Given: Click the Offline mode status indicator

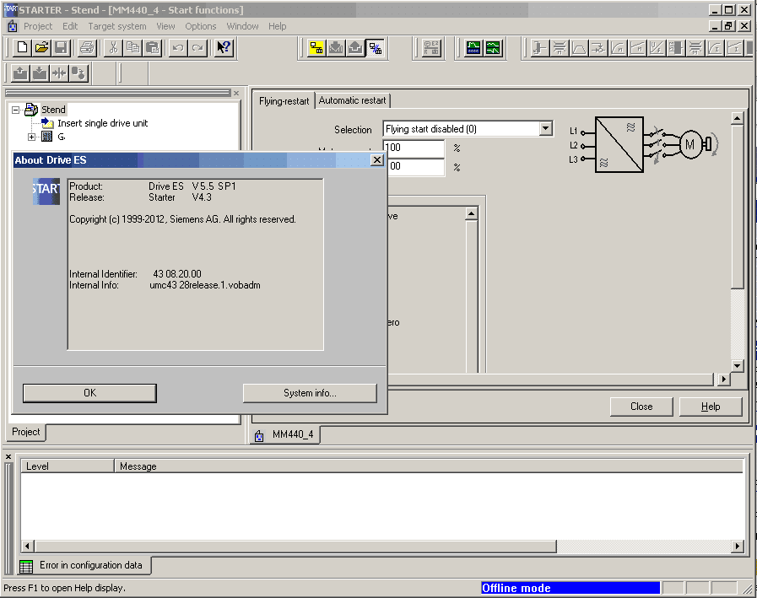Looking at the screenshot, I should point(570,588).
